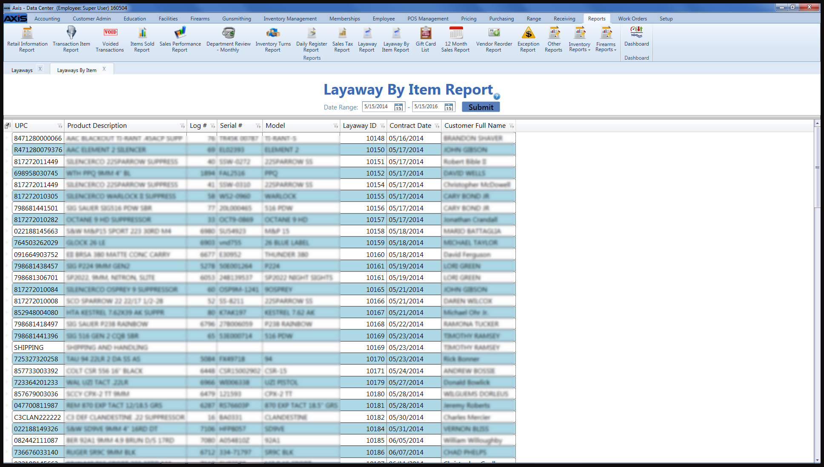Click the grid column chooser icon
The height and width of the screenshot is (467, 824).
[x=8, y=126]
